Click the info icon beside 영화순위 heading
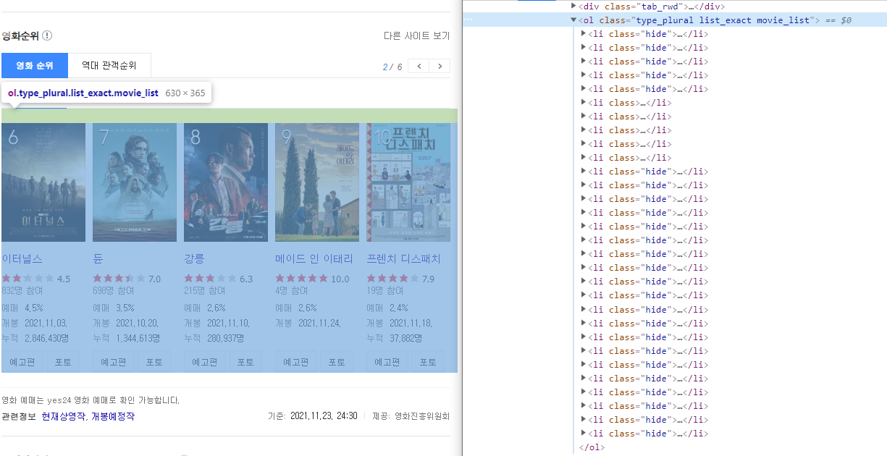The width and height of the screenshot is (887, 456). click(47, 35)
